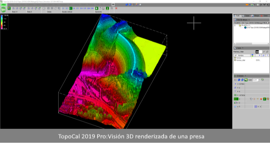Click the second blue cube icon in Entidades
Screen dimensions: 270x152
pos(242,80)
